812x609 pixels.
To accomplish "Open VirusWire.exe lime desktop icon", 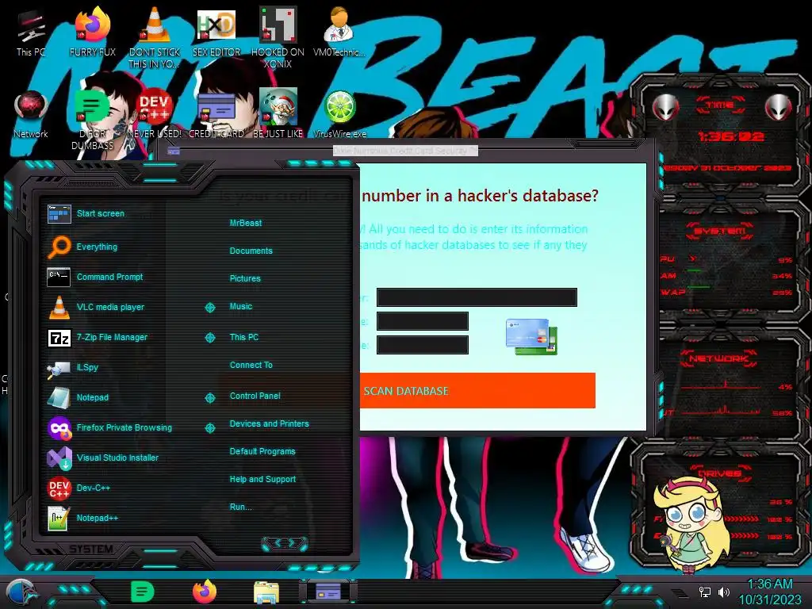I will 339,114.
